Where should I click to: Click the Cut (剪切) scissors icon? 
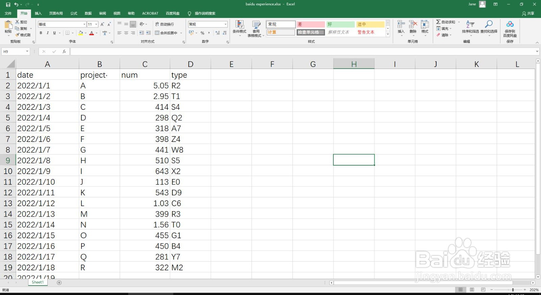point(17,22)
